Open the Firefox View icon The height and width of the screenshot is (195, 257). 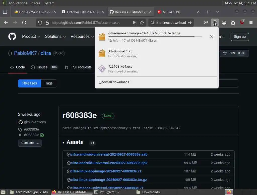coord(5,12)
